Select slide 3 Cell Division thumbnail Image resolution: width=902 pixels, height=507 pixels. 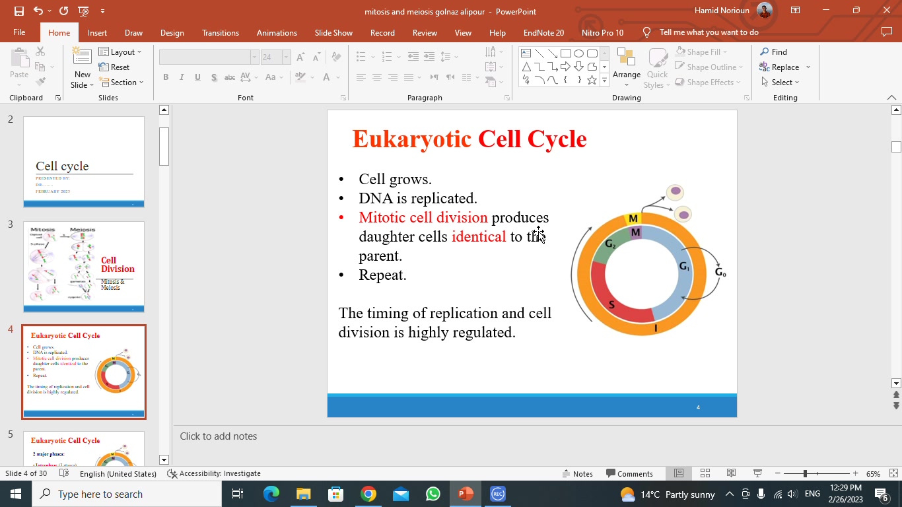point(84,267)
